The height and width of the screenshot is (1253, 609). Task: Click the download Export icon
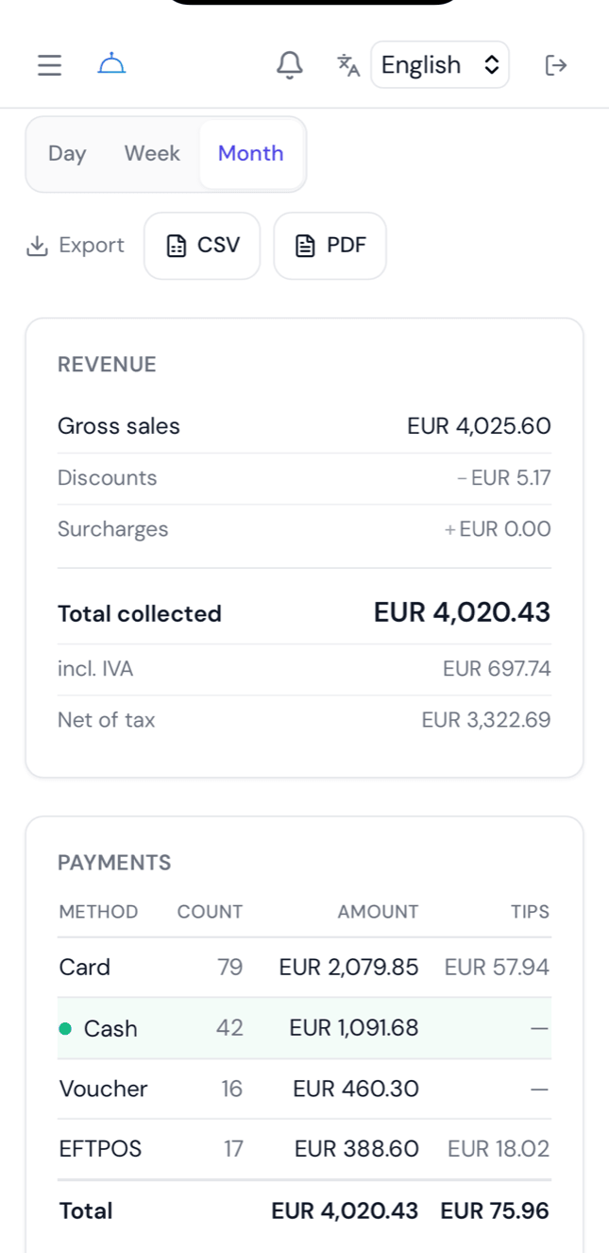(37, 246)
